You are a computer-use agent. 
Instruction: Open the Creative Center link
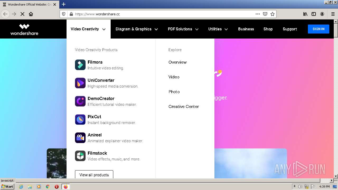click(x=184, y=107)
